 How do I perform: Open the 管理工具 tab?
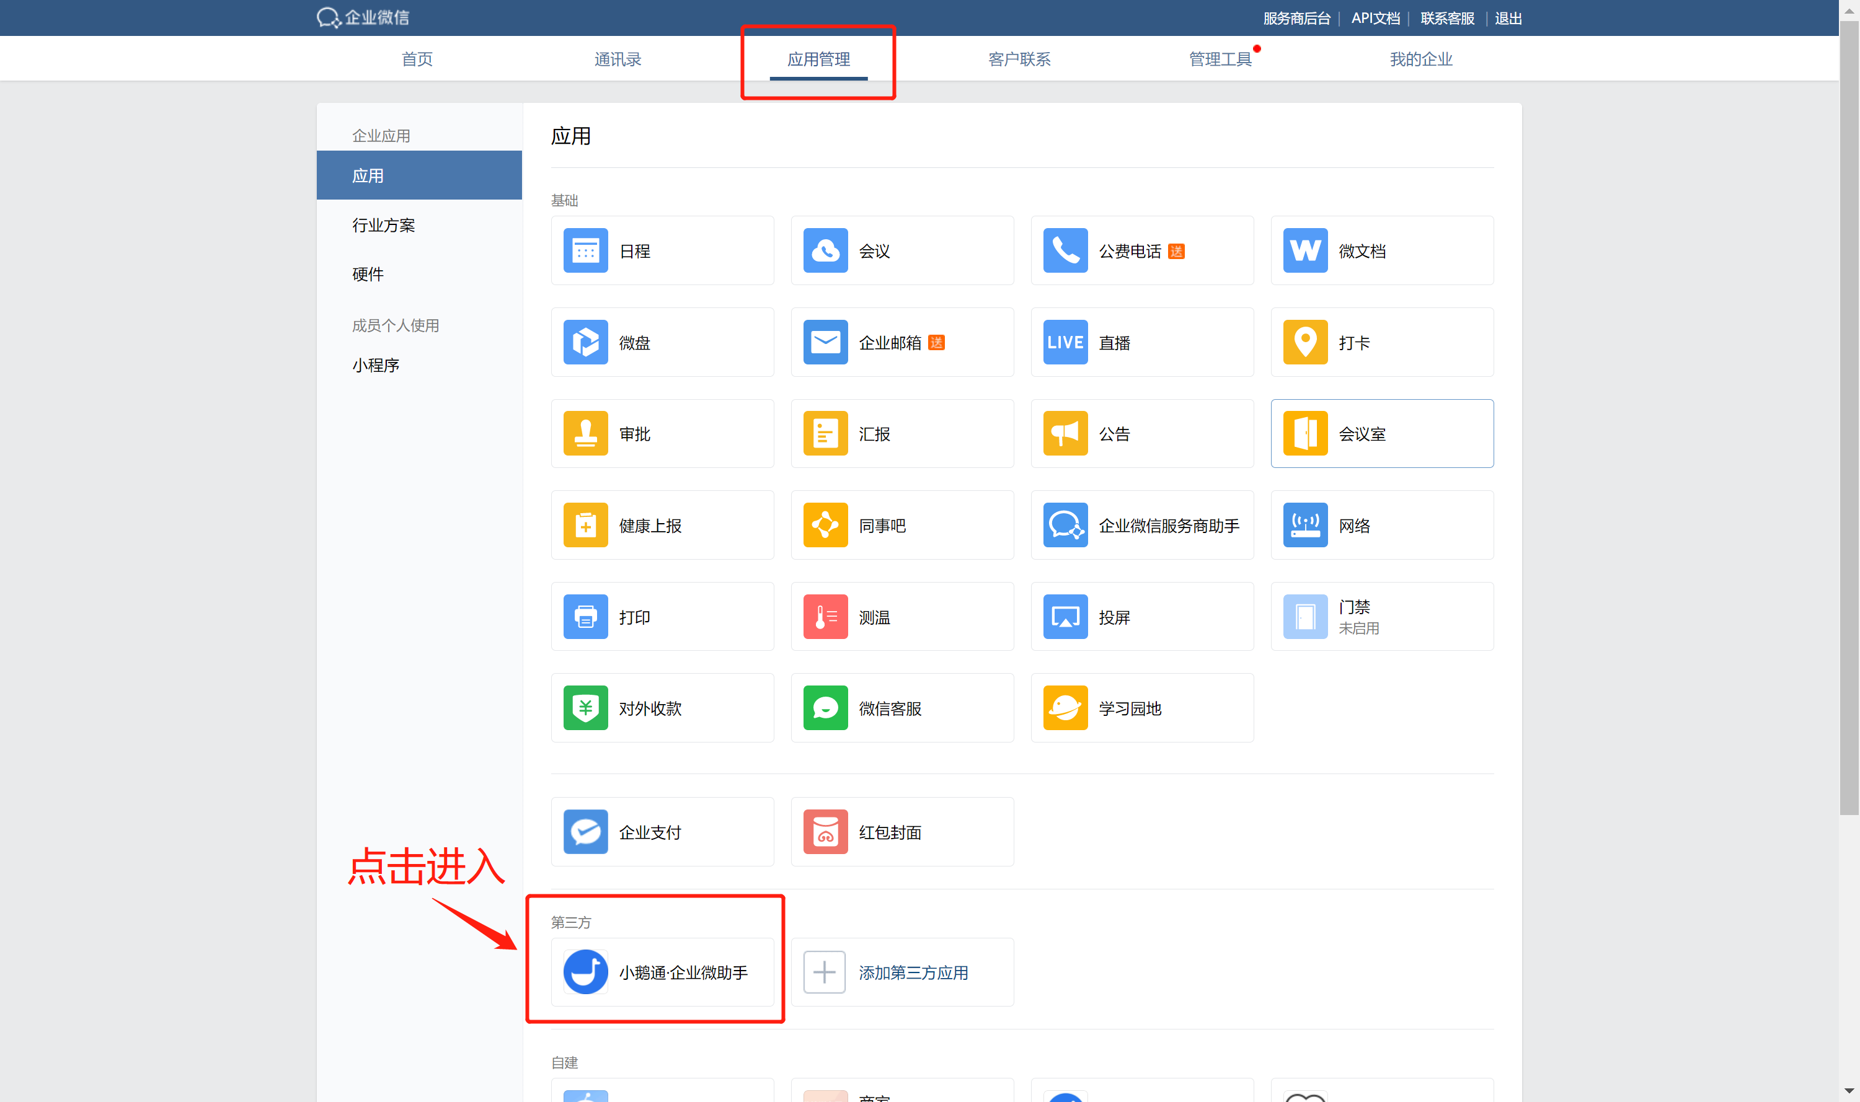[1220, 60]
